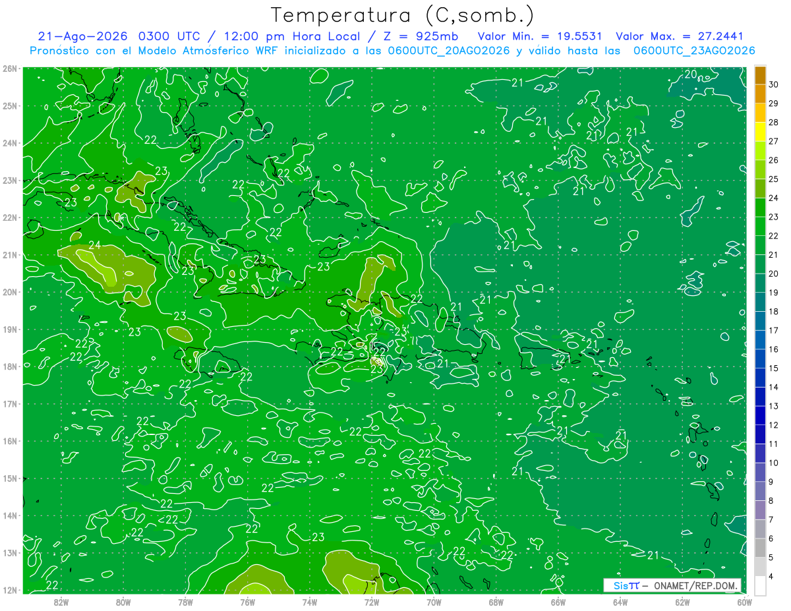Click the "15" label on the color scale
Image resolution: width=791 pixels, height=611 pixels.
coord(773,368)
